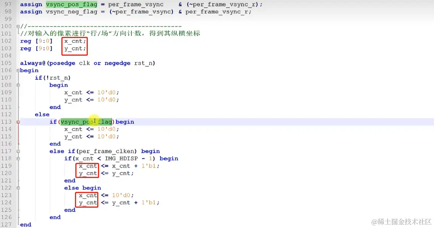Screen dimensions: 434x228
Task: Click y_cnt in the reg declaration line 103
Action: [x=73, y=49]
